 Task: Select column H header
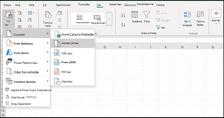point(120,47)
